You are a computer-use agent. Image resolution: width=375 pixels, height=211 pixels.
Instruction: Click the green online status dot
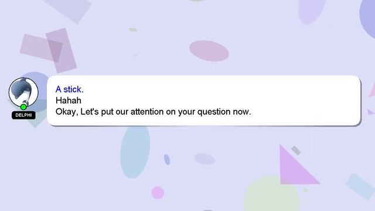point(23,107)
